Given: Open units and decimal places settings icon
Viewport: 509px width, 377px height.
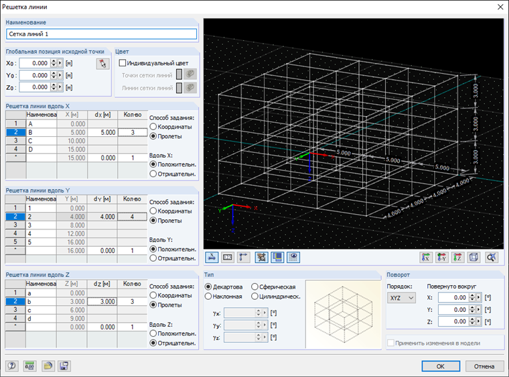Looking at the screenshot, I should 29,366.
